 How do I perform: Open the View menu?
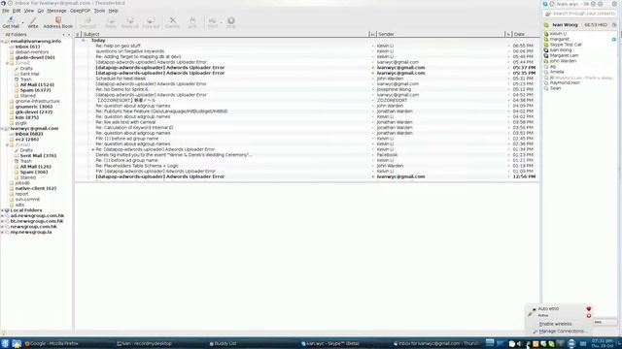coord(29,11)
